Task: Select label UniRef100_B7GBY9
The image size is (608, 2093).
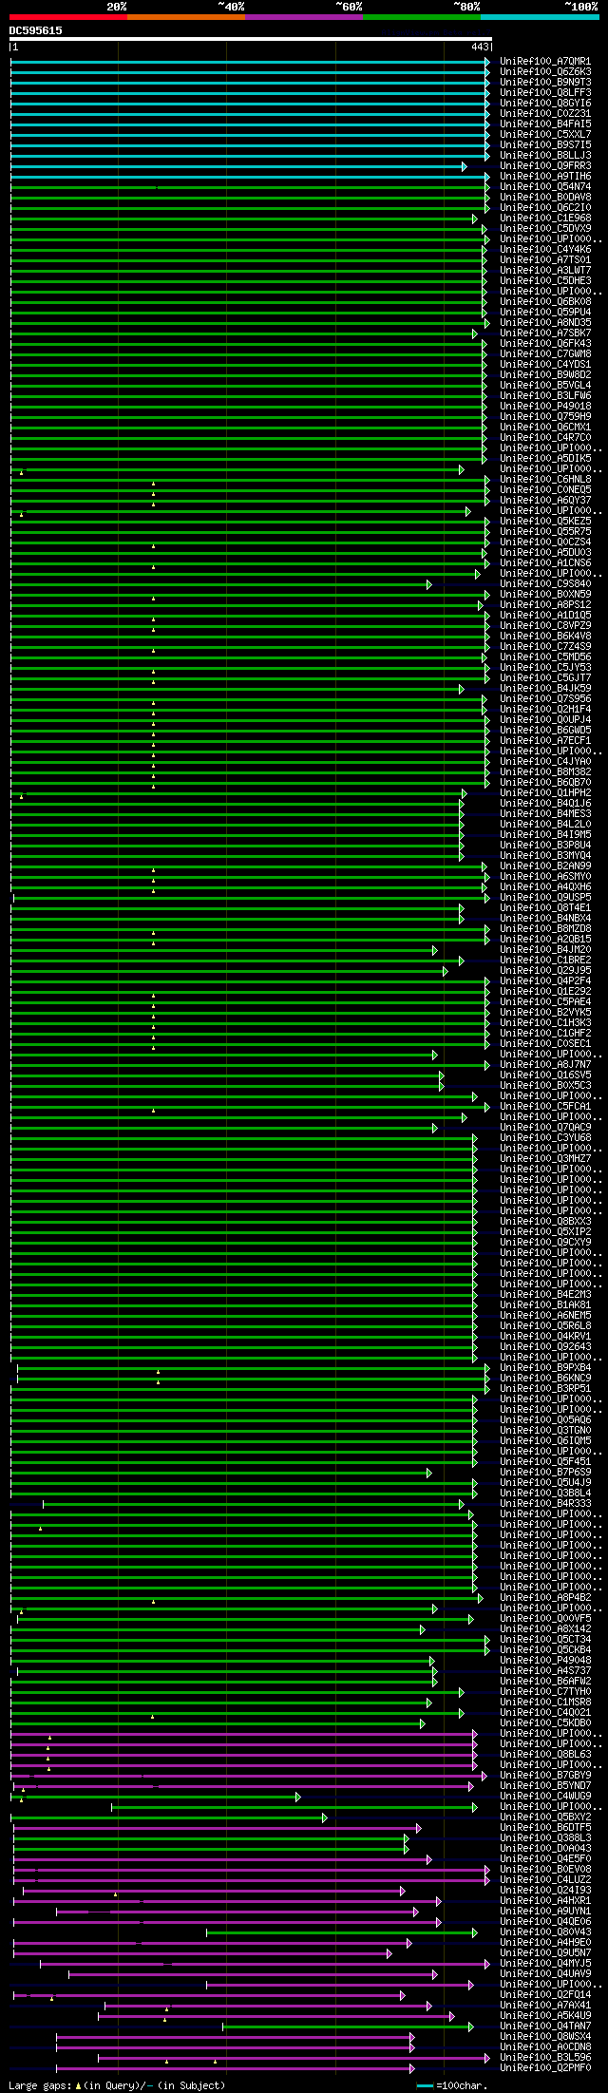Action: tap(545, 1776)
